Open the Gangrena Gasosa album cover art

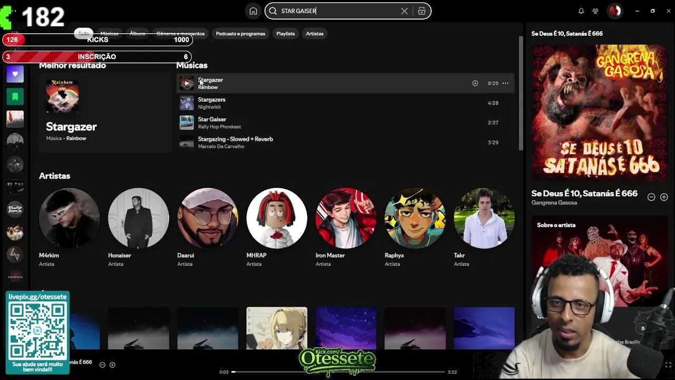[x=600, y=112]
